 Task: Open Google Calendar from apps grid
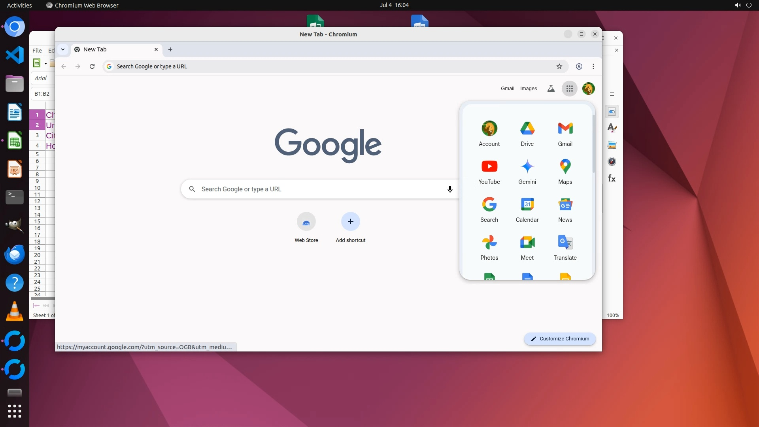(527, 209)
